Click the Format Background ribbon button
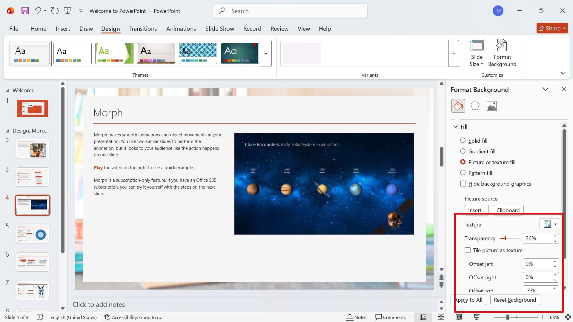573x322 pixels. tap(502, 53)
